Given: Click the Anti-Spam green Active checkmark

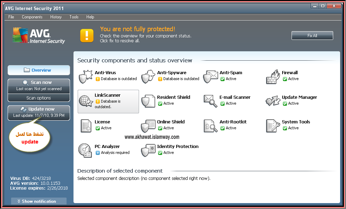Looking at the screenshot, I should (x=223, y=79).
